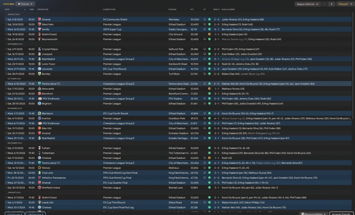
Task: Click the 81,044 attendance value
Action: [x=194, y=138]
